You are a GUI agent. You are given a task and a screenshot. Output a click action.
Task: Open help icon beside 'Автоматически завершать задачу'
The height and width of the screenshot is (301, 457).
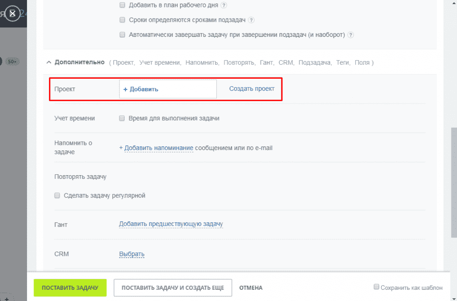point(351,35)
